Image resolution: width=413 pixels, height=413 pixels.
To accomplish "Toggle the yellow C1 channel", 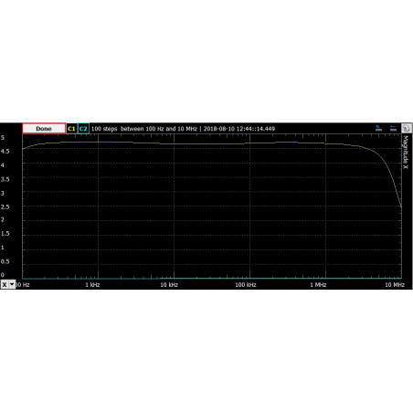I will tap(71, 129).
